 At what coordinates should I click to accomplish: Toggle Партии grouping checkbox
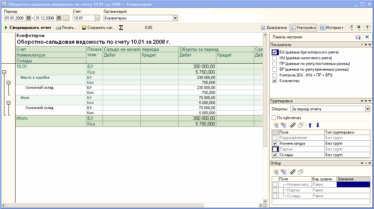[275, 149]
